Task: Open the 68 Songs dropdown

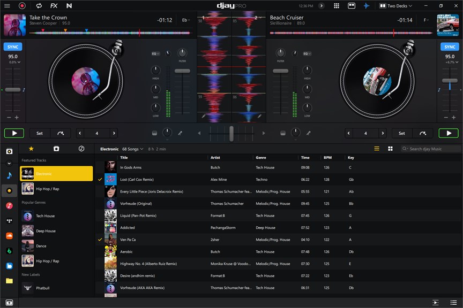Action: click(x=132, y=149)
